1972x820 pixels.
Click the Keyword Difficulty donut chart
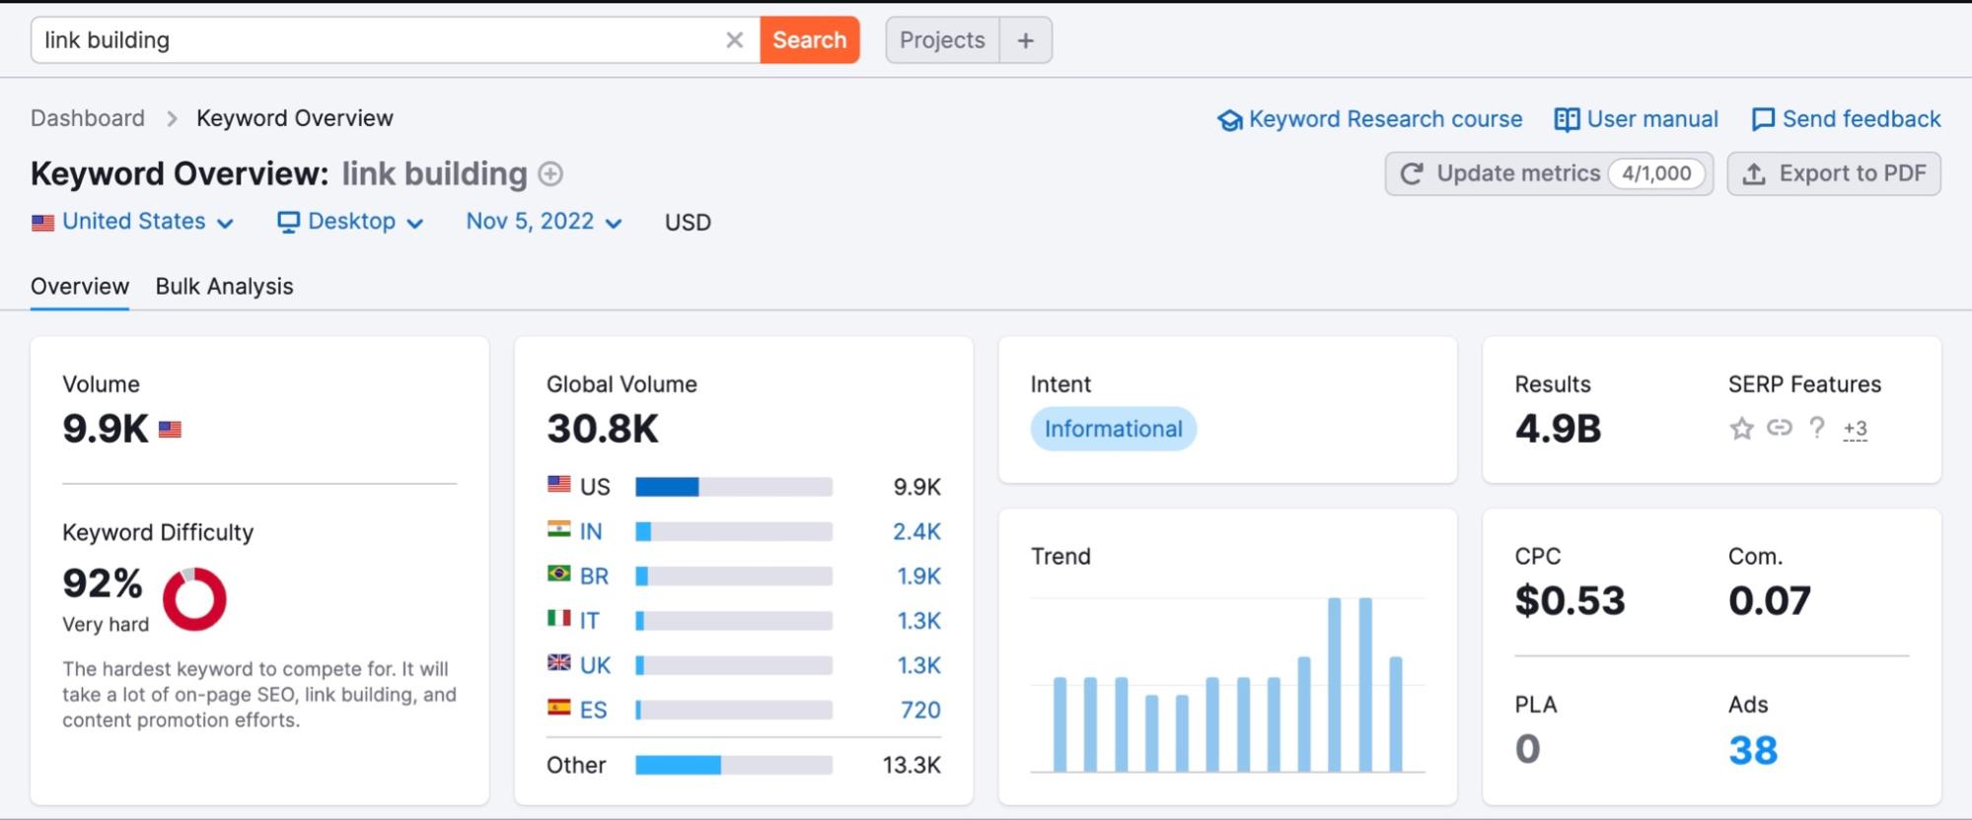click(x=194, y=599)
